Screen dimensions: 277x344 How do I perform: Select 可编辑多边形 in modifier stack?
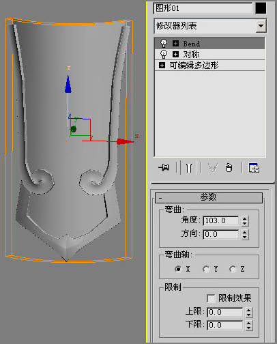tap(209, 66)
